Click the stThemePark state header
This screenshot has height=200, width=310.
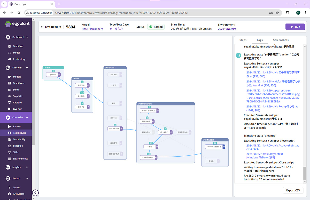point(166,104)
